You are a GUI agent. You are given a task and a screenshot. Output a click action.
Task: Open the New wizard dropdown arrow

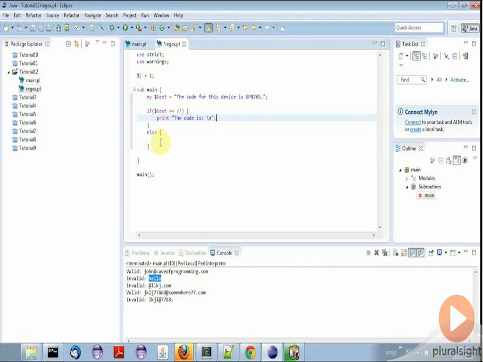pos(12,28)
